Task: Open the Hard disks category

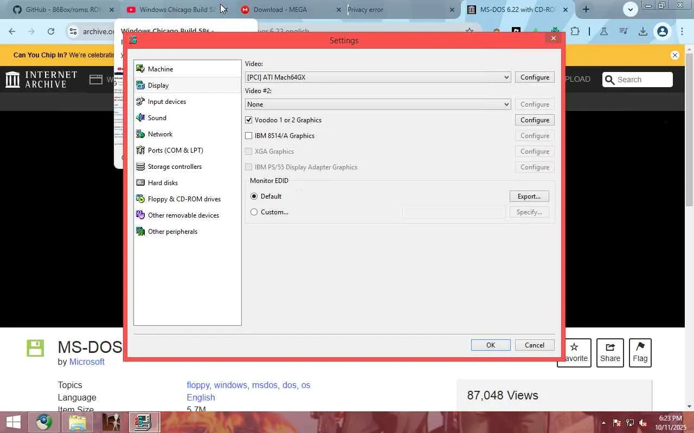Action: click(x=187, y=182)
